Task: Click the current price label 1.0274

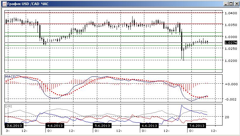Action: pos(231,42)
